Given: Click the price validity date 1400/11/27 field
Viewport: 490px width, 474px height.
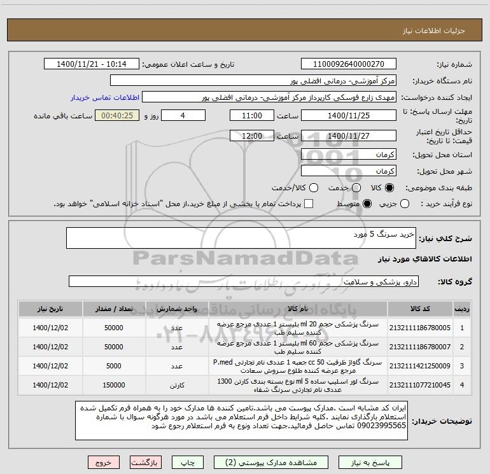Looking at the screenshot, I should (349, 136).
